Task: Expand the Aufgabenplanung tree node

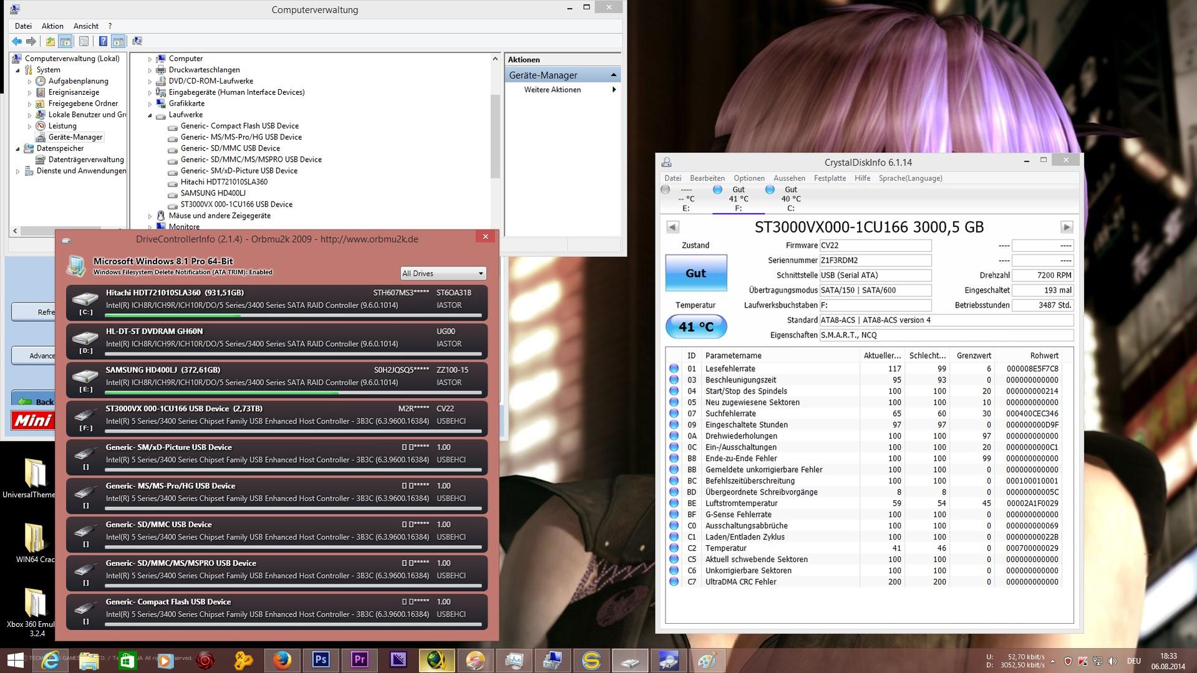Action: (29, 81)
